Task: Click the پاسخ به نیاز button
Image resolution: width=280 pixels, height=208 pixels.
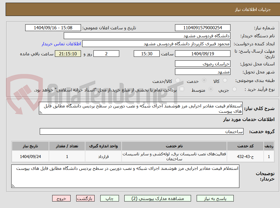Action: [x=215, y=198]
